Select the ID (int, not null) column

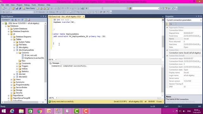tap(30, 55)
